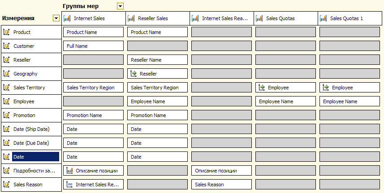Click fact relationship icon beside Описание позиции
The image size is (384, 193).
70,171
